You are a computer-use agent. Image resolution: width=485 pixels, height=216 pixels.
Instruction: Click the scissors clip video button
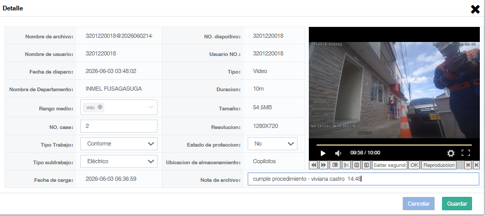click(346, 165)
